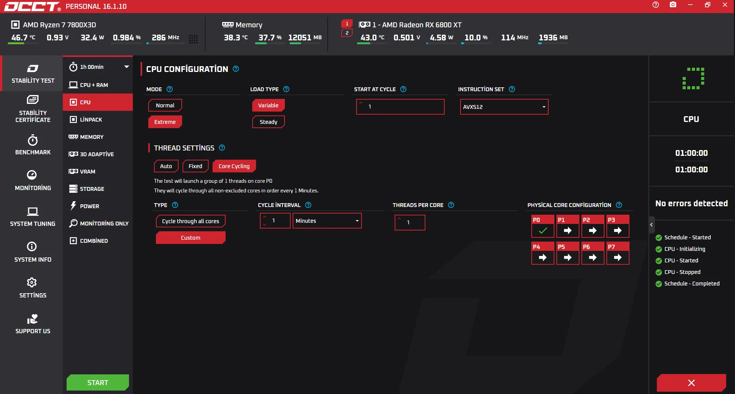This screenshot has width=735, height=394.
Task: Toggle physical core P5
Action: point(568,253)
